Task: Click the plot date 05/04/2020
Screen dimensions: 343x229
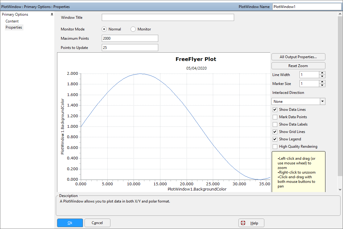Action: [196, 68]
